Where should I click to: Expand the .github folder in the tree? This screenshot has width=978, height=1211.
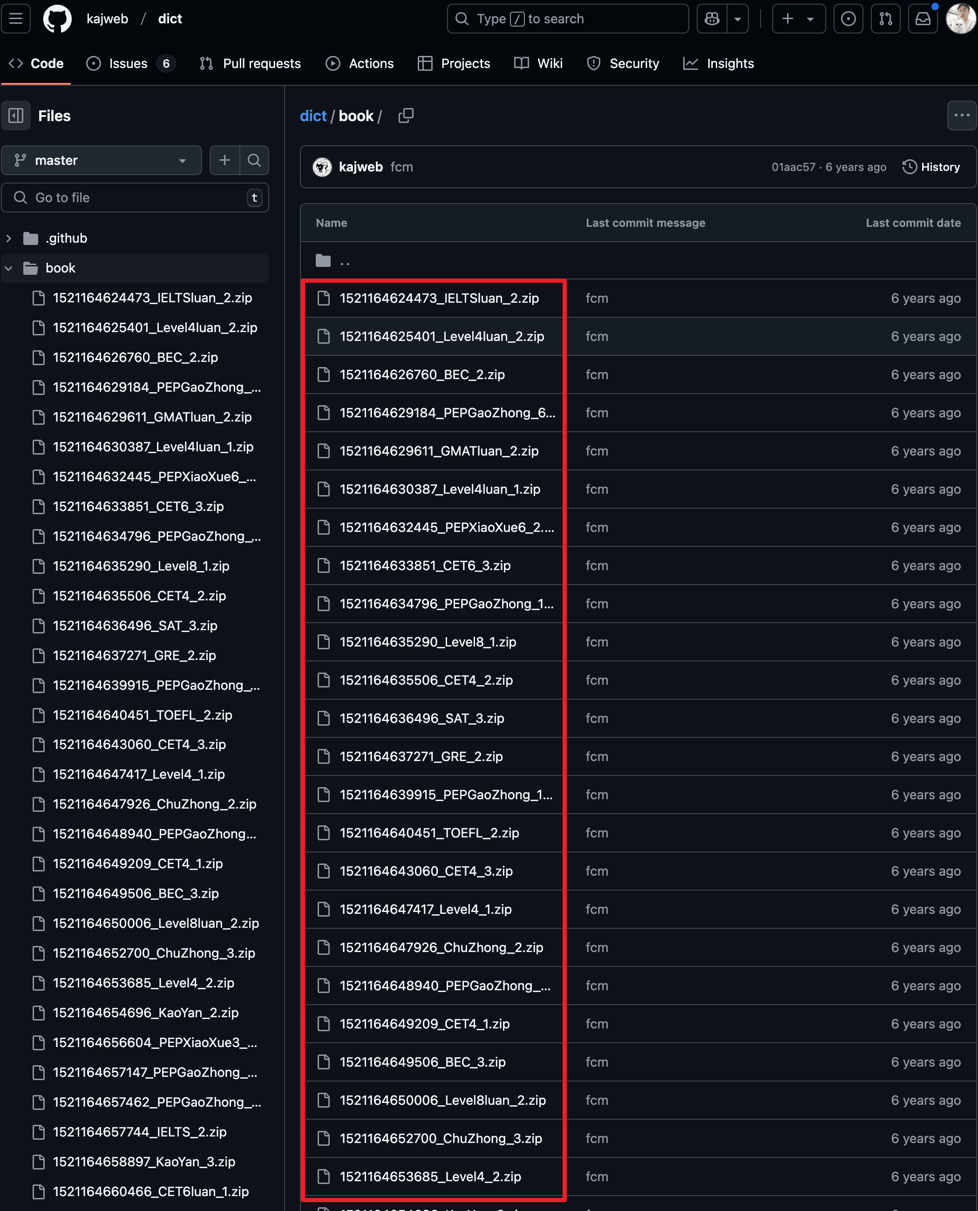point(8,238)
